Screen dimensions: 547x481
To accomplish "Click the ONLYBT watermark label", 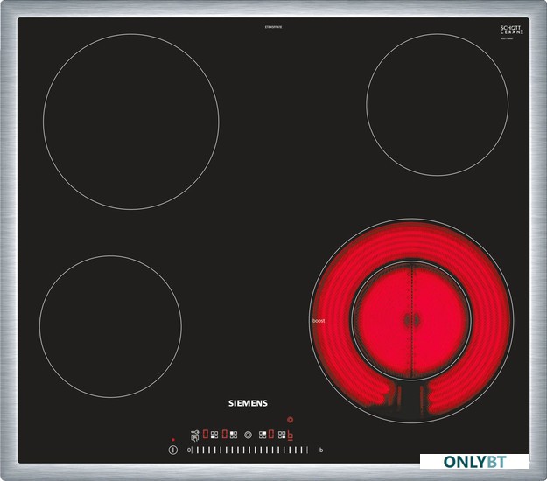I will (473, 461).
